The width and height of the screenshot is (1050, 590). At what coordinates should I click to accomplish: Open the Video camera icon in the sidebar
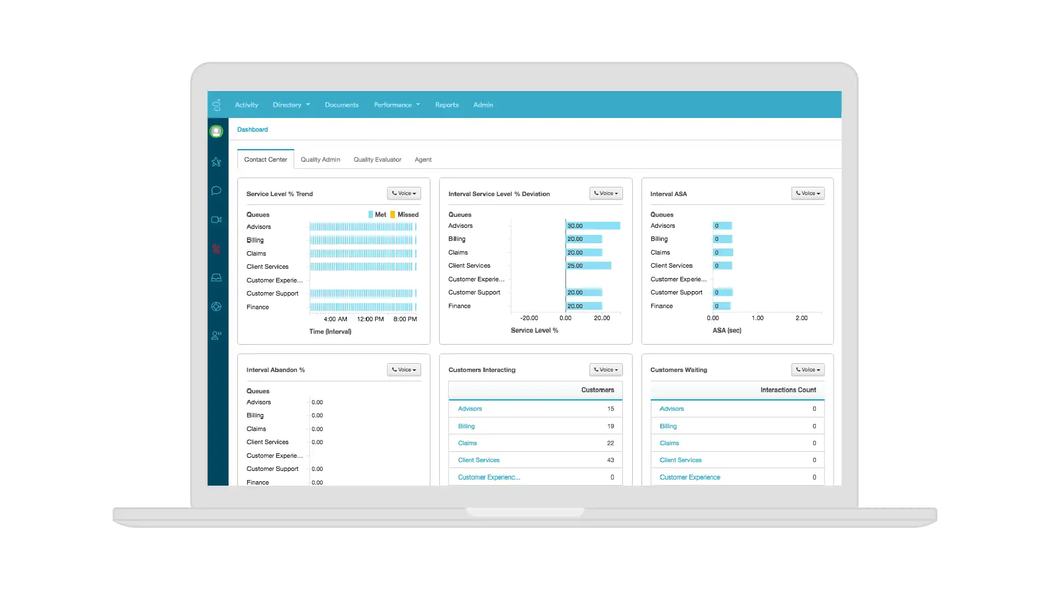click(217, 220)
